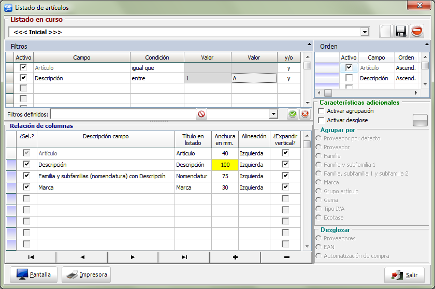The image size is (435, 289).
Task: Toggle Expandir vertical for Nomenclatur row
Action: [x=285, y=176]
